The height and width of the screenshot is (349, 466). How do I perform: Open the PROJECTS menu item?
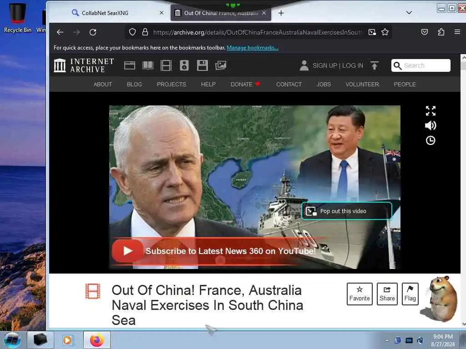(171, 84)
